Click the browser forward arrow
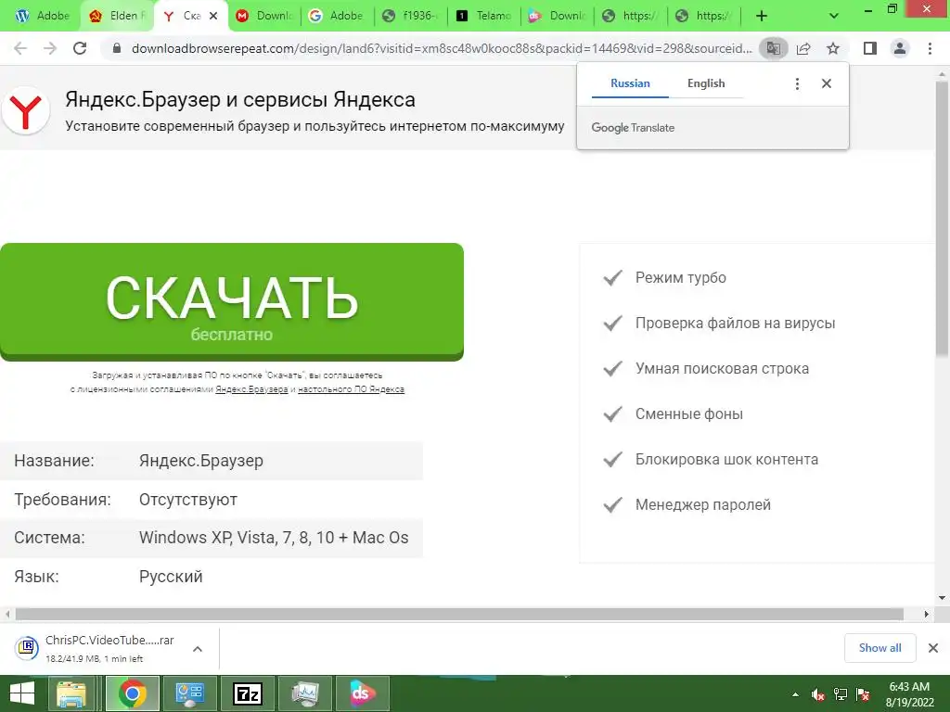This screenshot has height=712, width=950. coord(50,48)
